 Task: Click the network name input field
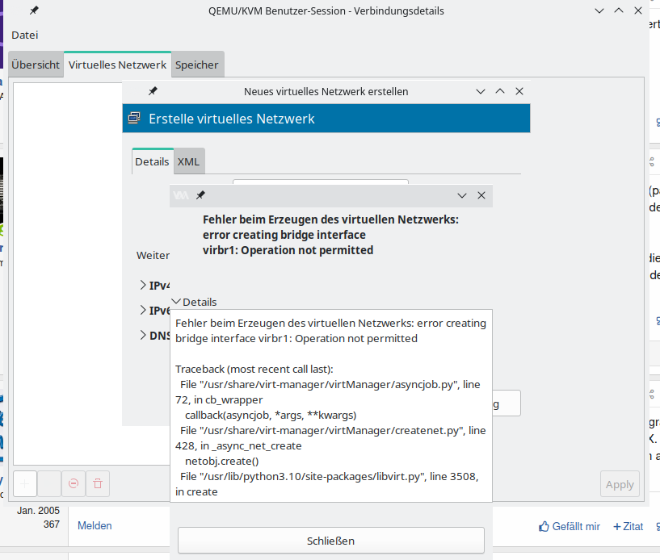[x=321, y=182]
